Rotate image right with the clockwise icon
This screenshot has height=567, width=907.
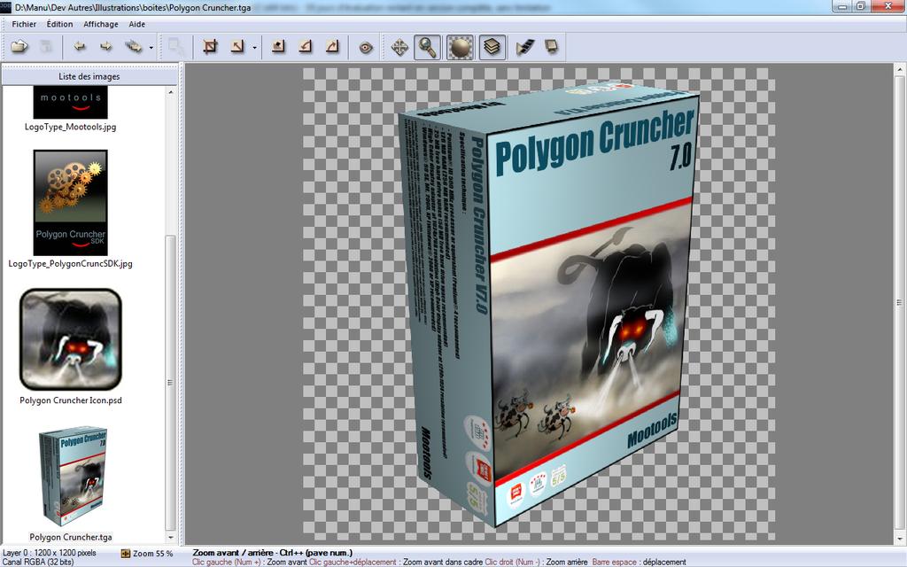(332, 46)
